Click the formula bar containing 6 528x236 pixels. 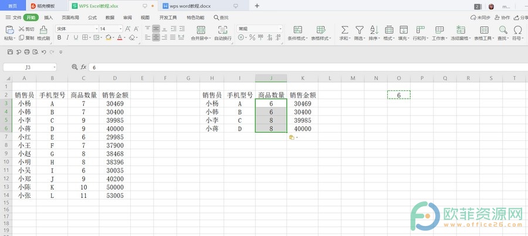click(x=308, y=68)
